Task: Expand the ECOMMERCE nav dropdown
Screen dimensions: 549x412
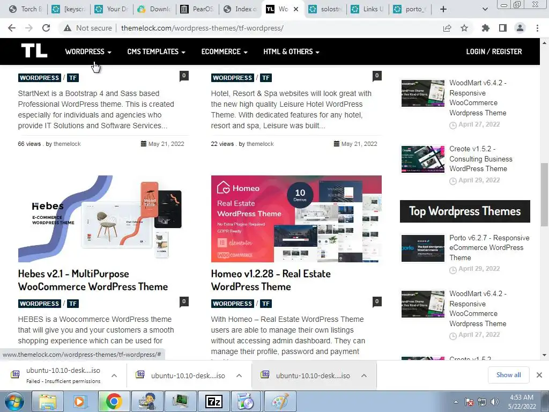Action: pos(225,51)
